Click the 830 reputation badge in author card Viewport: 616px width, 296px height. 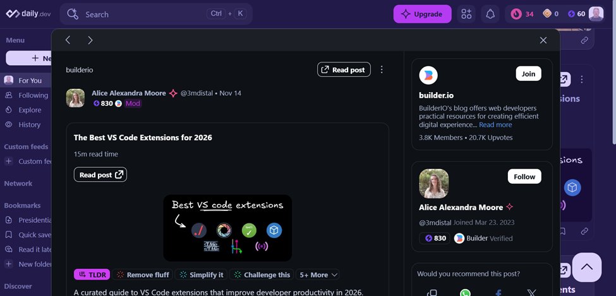pos(435,239)
